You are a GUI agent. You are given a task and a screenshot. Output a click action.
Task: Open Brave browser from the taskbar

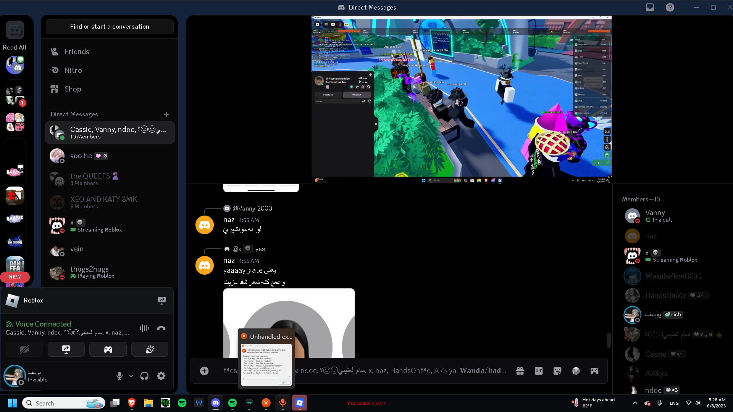(x=132, y=403)
